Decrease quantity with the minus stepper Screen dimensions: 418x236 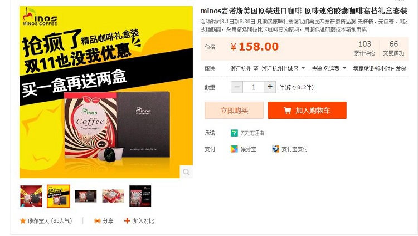(237, 87)
